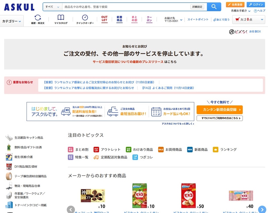This screenshot has width=268, height=213.
Task: Click すでにFAXでご利用中の方はこちら button
Action: click(220, 118)
